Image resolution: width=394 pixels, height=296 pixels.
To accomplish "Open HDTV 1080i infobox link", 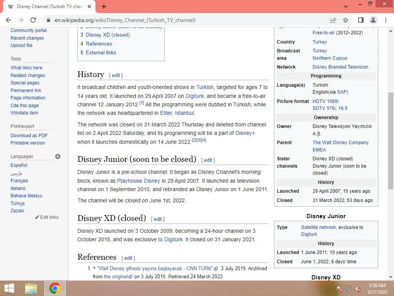I will point(326,101).
